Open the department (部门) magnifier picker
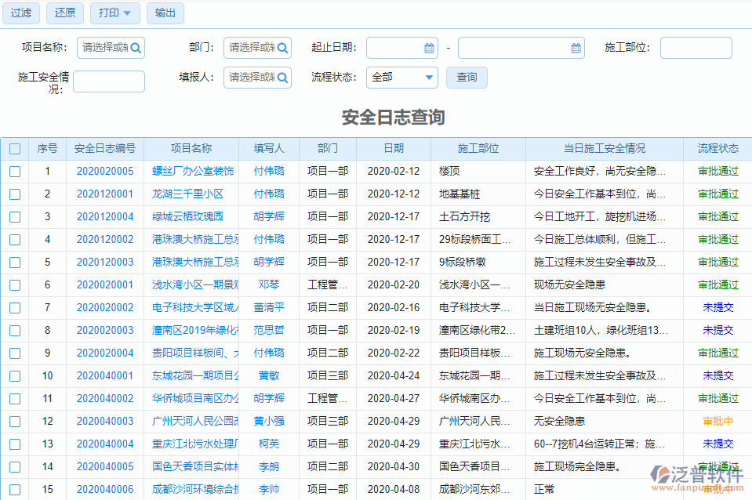This screenshot has width=752, height=500. [281, 48]
